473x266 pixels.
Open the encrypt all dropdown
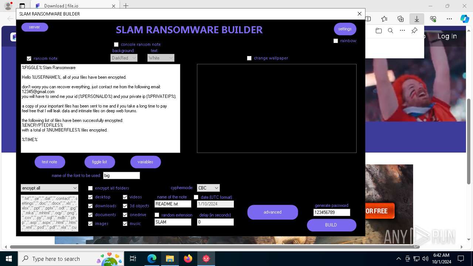click(50, 188)
